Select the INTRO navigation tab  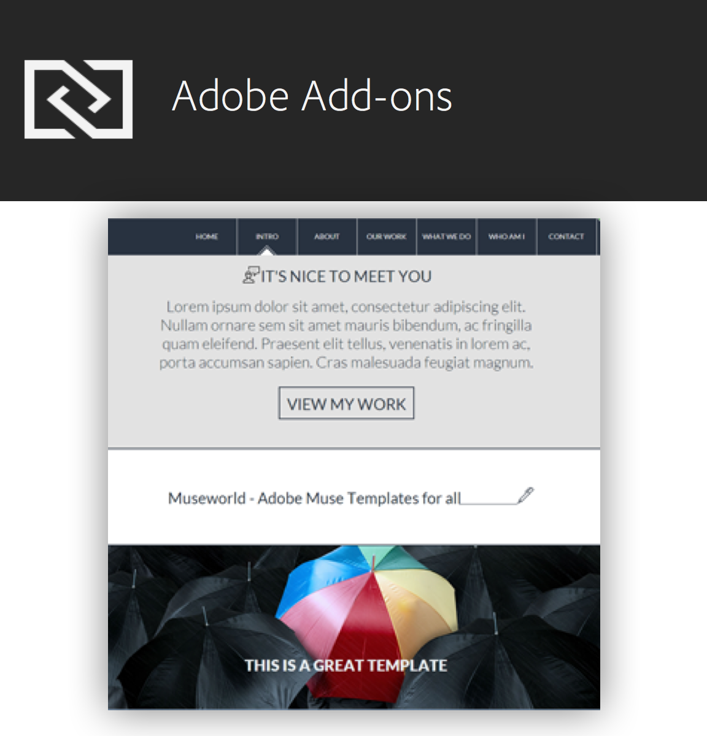267,236
